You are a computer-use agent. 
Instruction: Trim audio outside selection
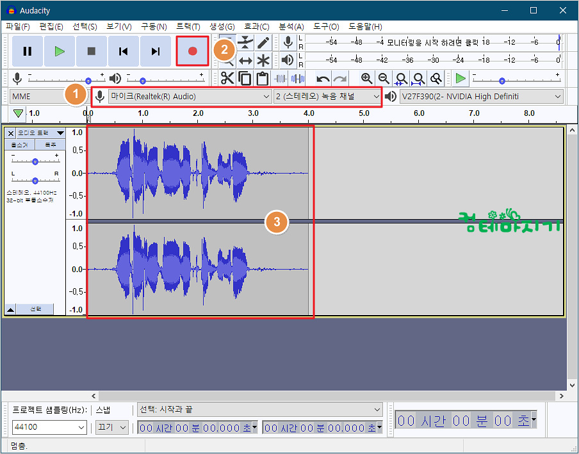281,78
